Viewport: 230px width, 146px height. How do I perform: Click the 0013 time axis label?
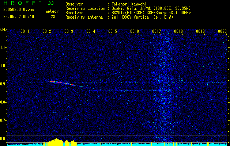click(69, 31)
